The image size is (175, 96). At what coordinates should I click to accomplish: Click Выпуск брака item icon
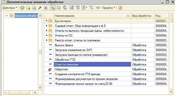(x=50, y=45)
